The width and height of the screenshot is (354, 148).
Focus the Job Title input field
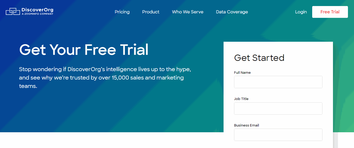coord(278,108)
